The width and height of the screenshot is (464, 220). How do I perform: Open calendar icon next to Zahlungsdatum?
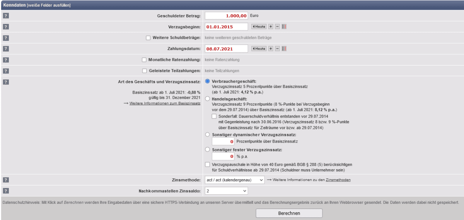284,49
